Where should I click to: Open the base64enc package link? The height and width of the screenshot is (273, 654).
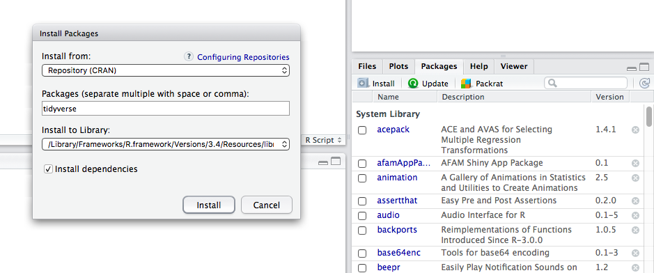399,253
